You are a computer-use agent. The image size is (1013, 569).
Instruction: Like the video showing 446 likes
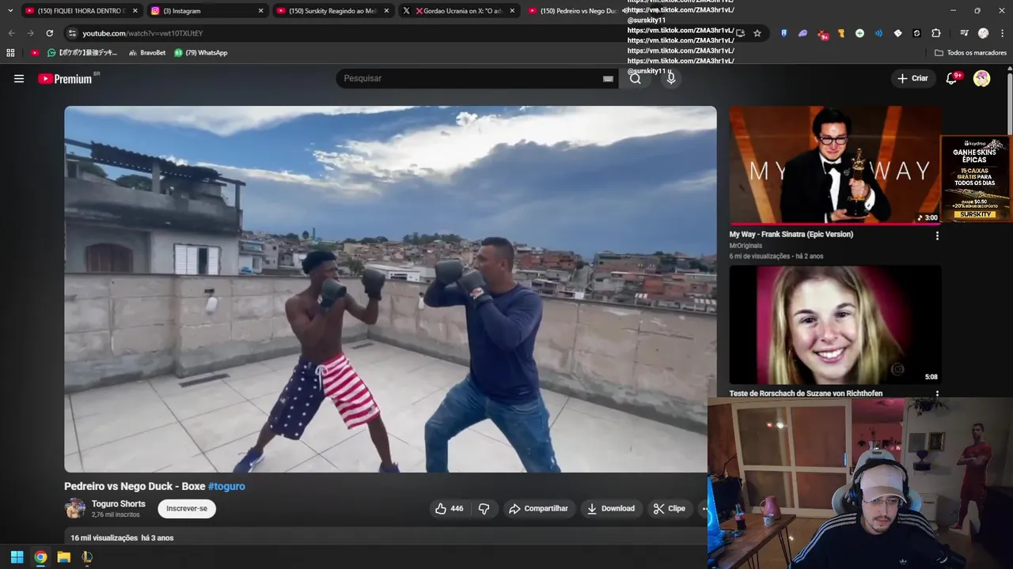coord(449,508)
